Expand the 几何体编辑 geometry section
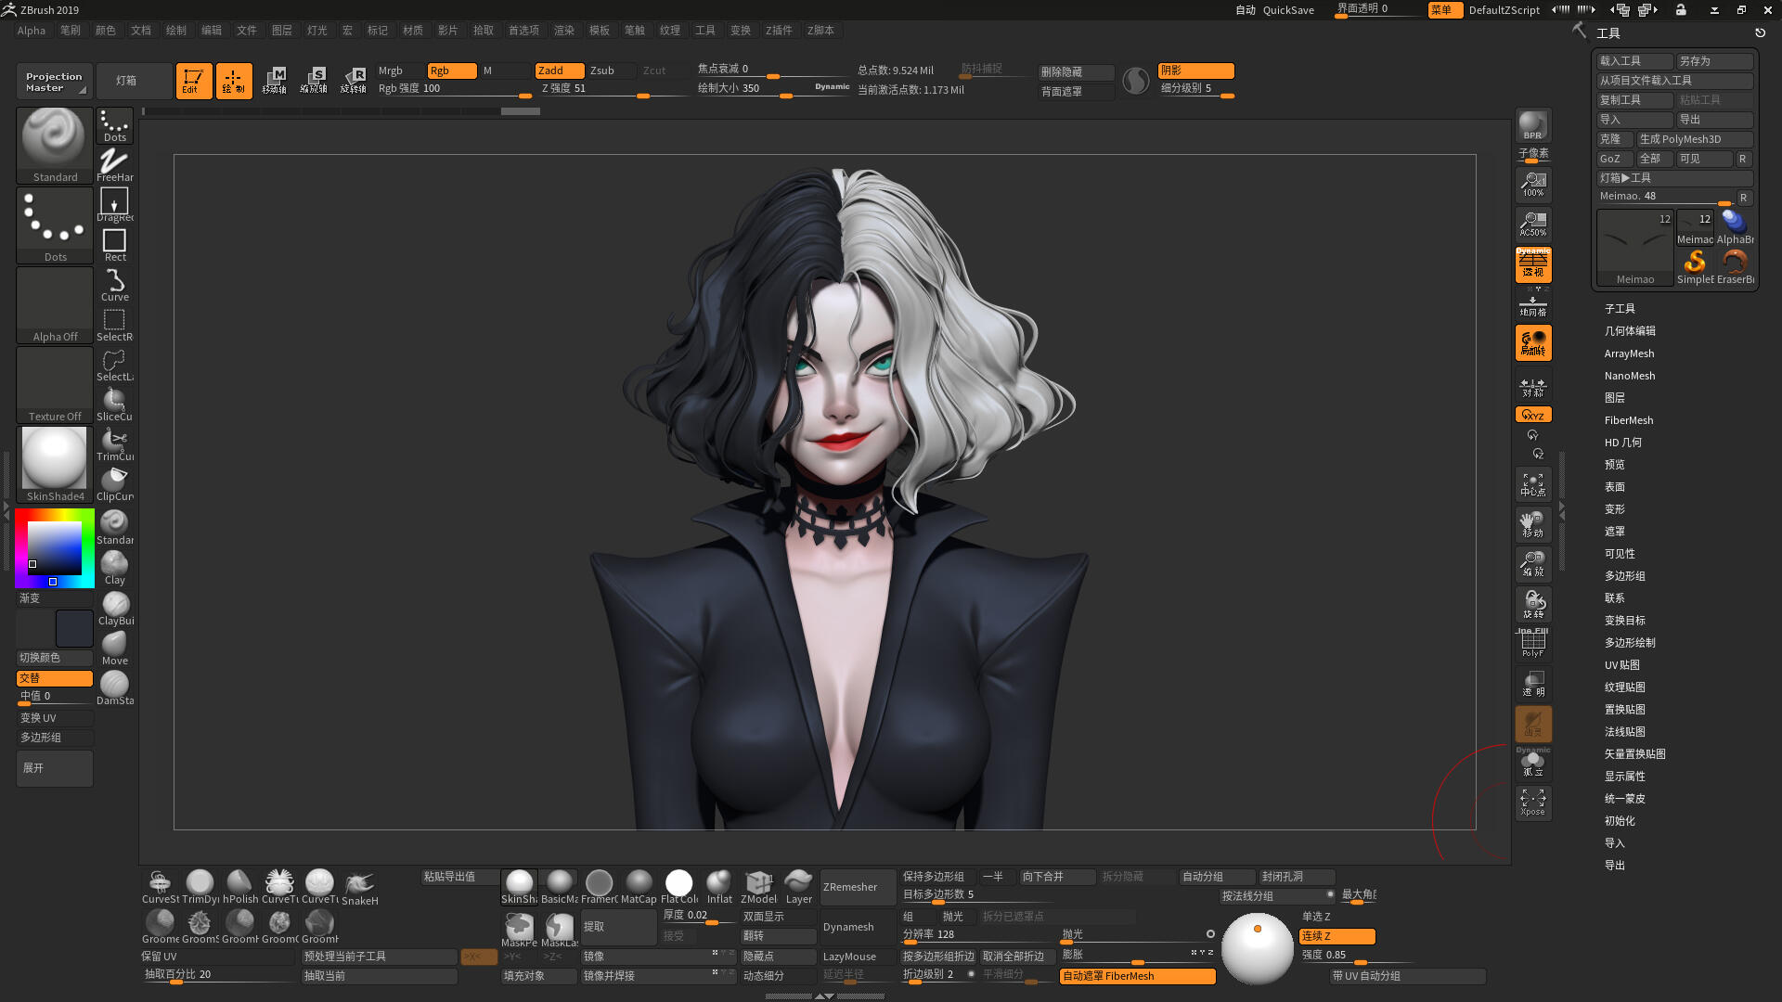The height and width of the screenshot is (1002, 1782). (1630, 331)
